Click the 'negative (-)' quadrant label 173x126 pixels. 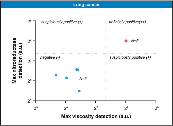click(x=50, y=58)
